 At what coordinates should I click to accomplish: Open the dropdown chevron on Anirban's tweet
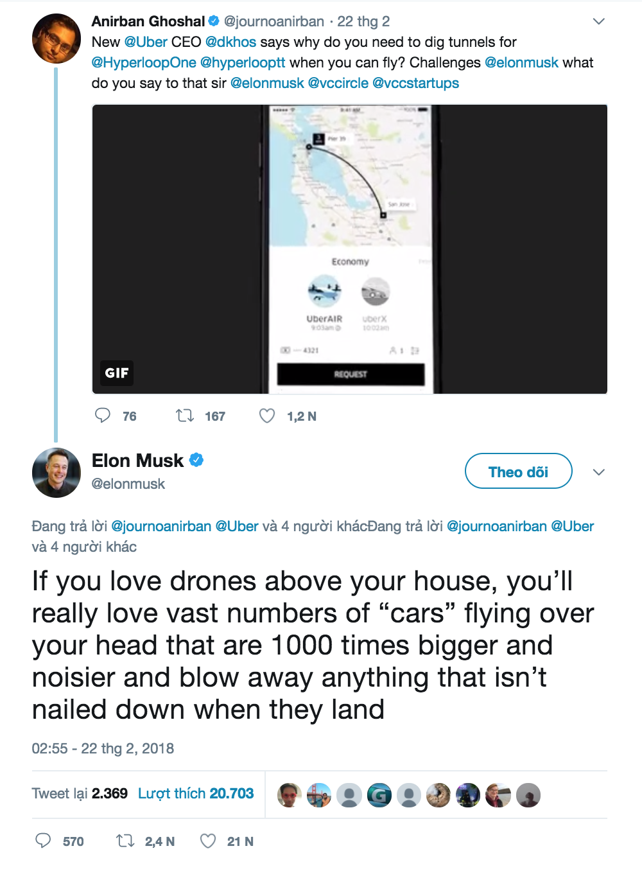[599, 21]
